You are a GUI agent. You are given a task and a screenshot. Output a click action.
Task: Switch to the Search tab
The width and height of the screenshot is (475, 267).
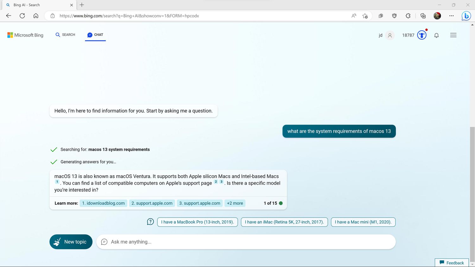point(65,35)
